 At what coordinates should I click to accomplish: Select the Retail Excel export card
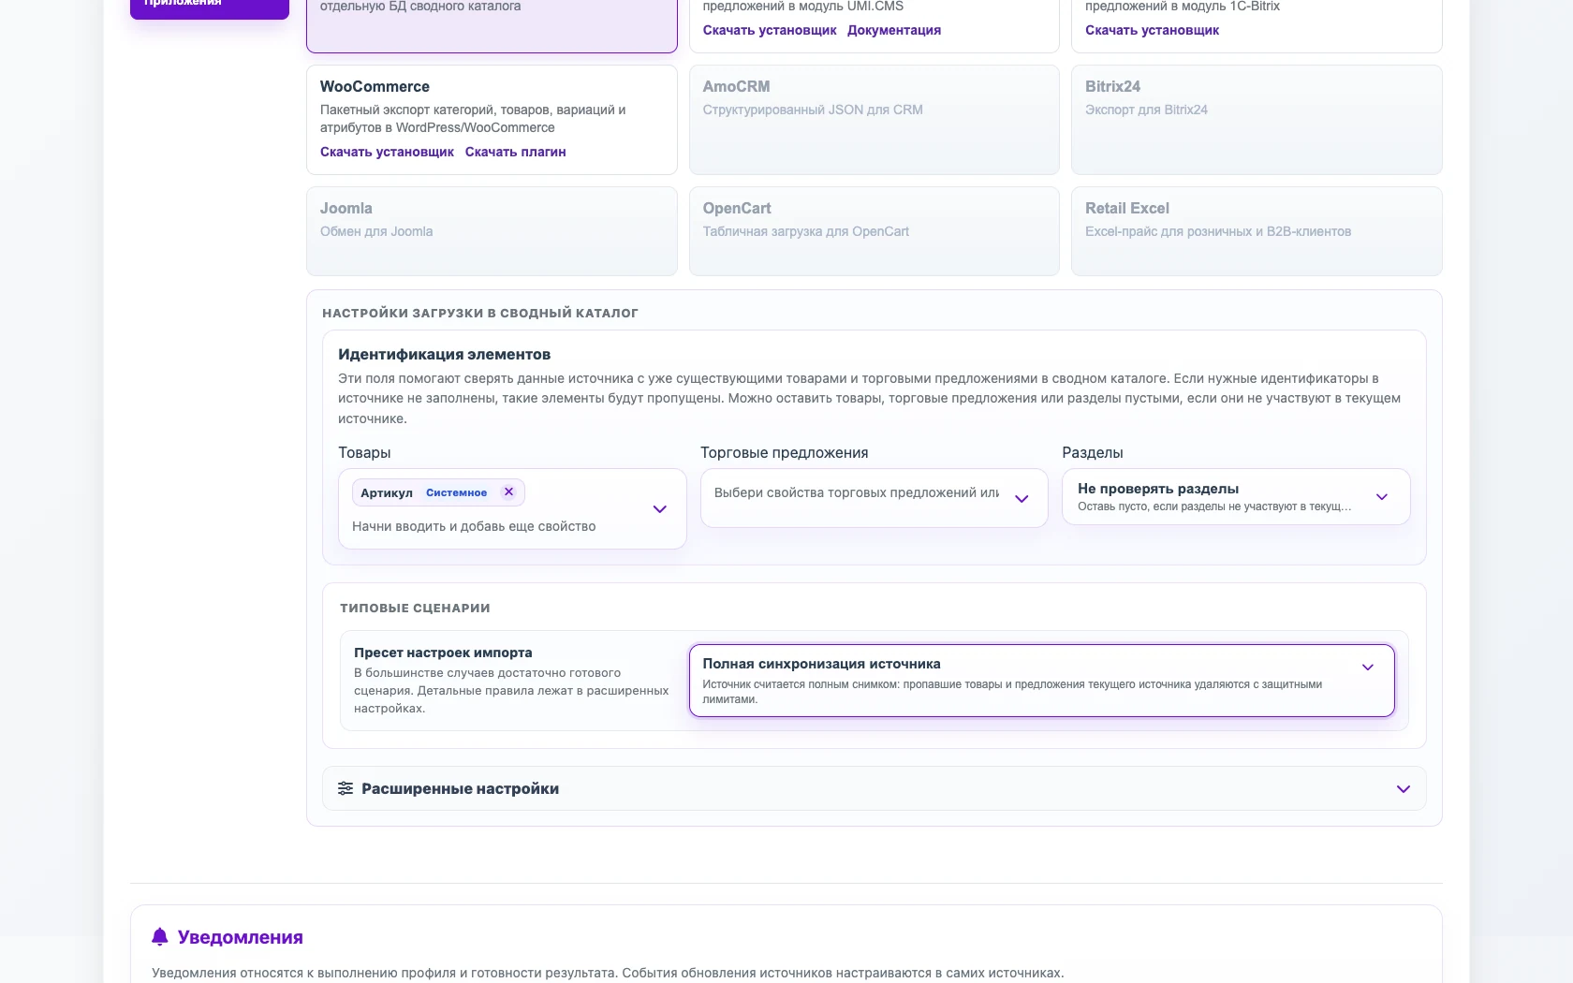point(1257,231)
